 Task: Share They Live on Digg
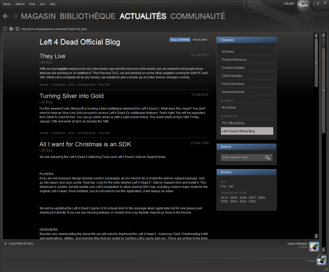coord(71,85)
